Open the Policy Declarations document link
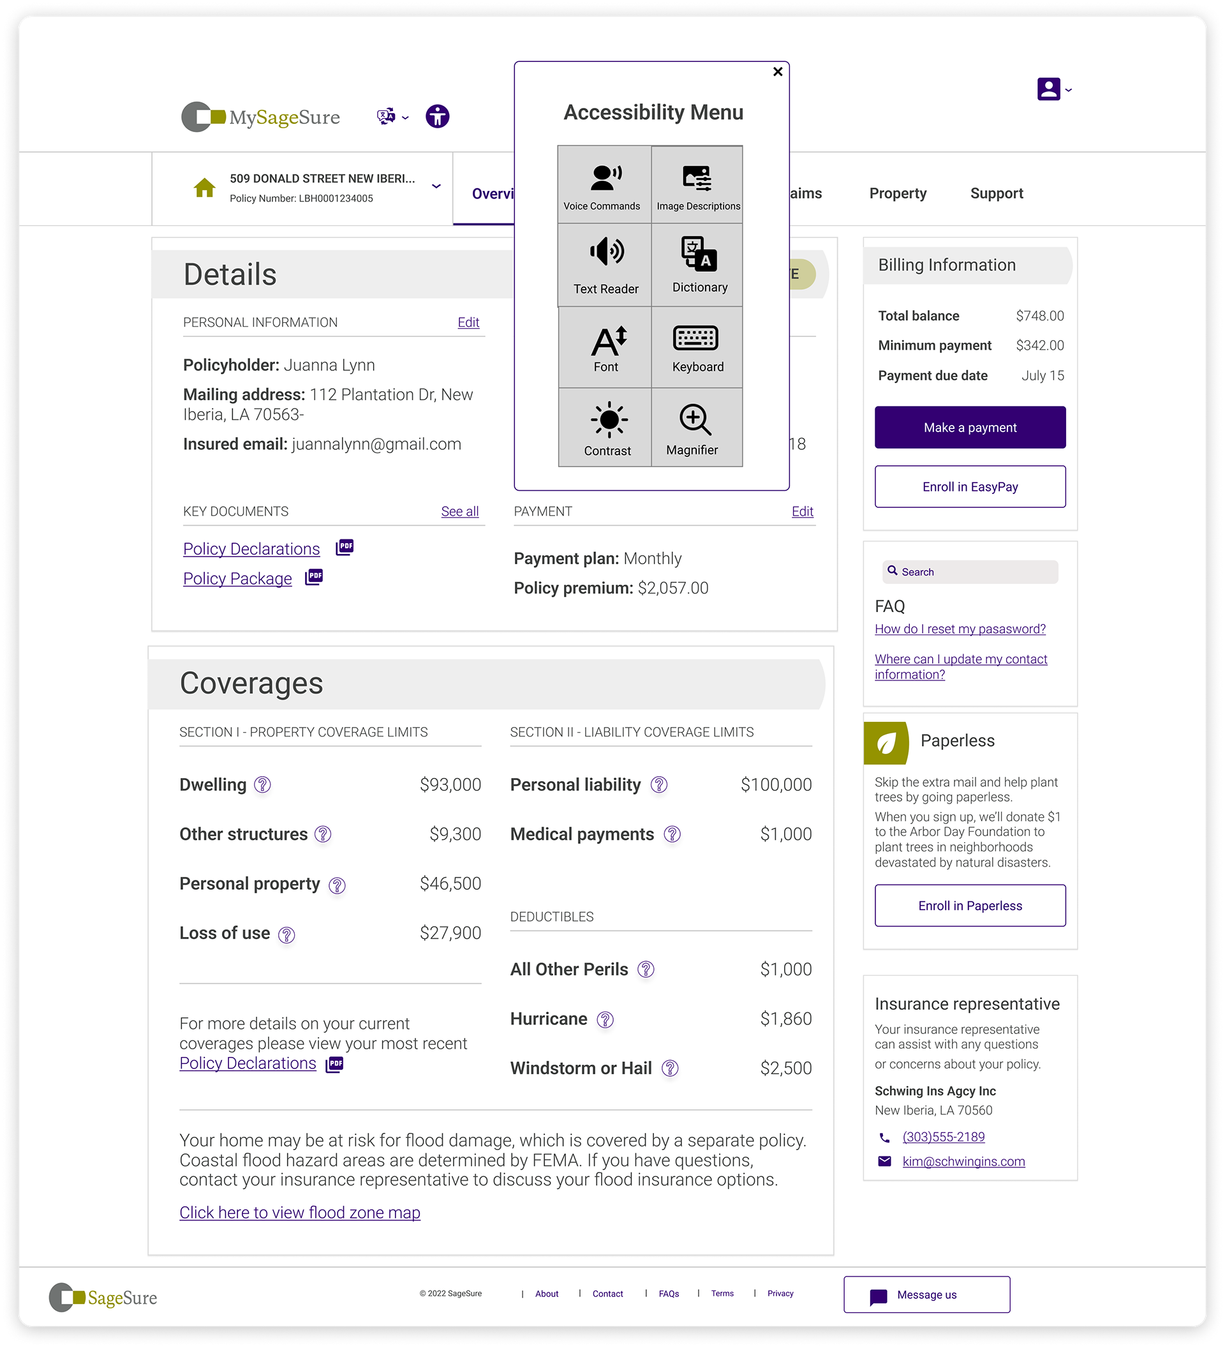This screenshot has width=1225, height=1348. (x=251, y=549)
